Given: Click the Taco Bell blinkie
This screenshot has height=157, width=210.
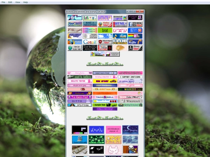Looking at the screenshot, I should click(105, 97).
